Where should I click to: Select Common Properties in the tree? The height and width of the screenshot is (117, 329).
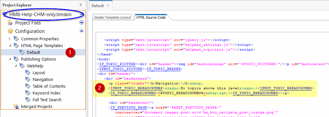point(40,39)
